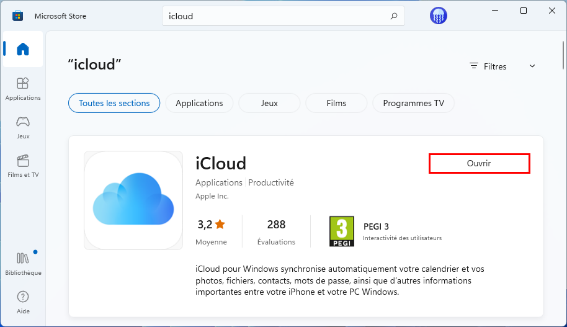This screenshot has width=567, height=327.
Task: Click the 3,2 Moyenne rating
Action: [211, 232]
